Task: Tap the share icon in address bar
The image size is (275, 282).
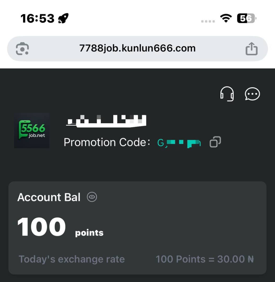Action: (x=251, y=49)
